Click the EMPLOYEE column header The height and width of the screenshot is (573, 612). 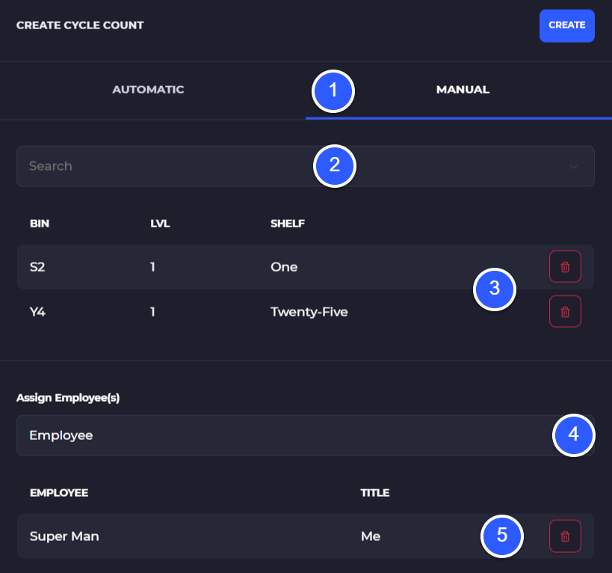(x=59, y=492)
